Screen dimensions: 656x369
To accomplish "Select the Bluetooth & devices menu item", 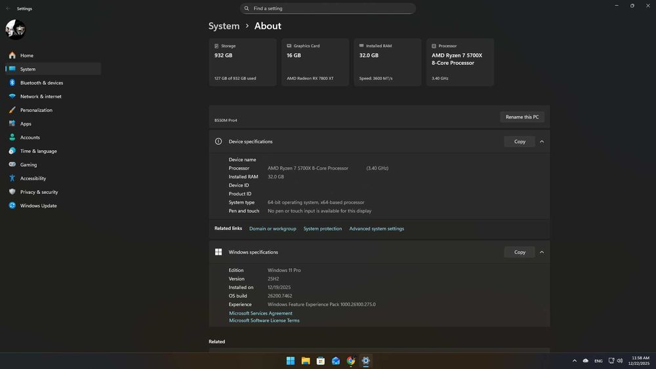I will [53, 83].
